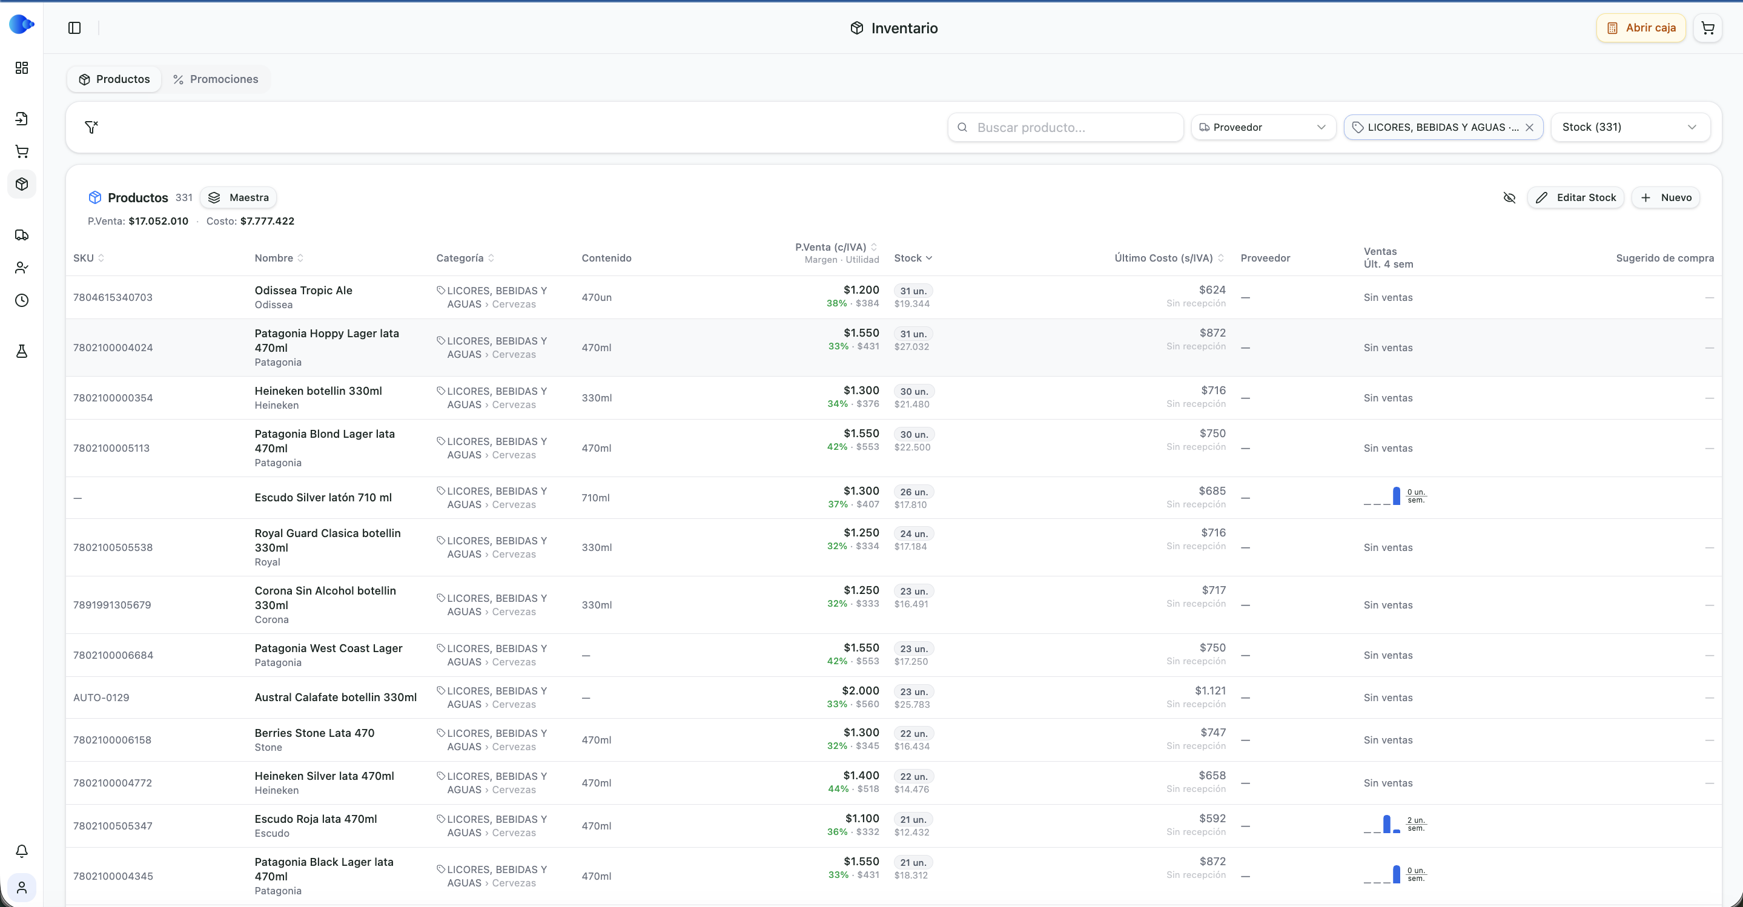Open the lab flask icon in sidebar
Viewport: 1743px width, 907px height.
pyautogui.click(x=22, y=351)
